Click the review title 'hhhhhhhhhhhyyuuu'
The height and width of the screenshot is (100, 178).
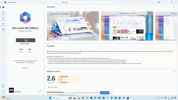coord(56,92)
